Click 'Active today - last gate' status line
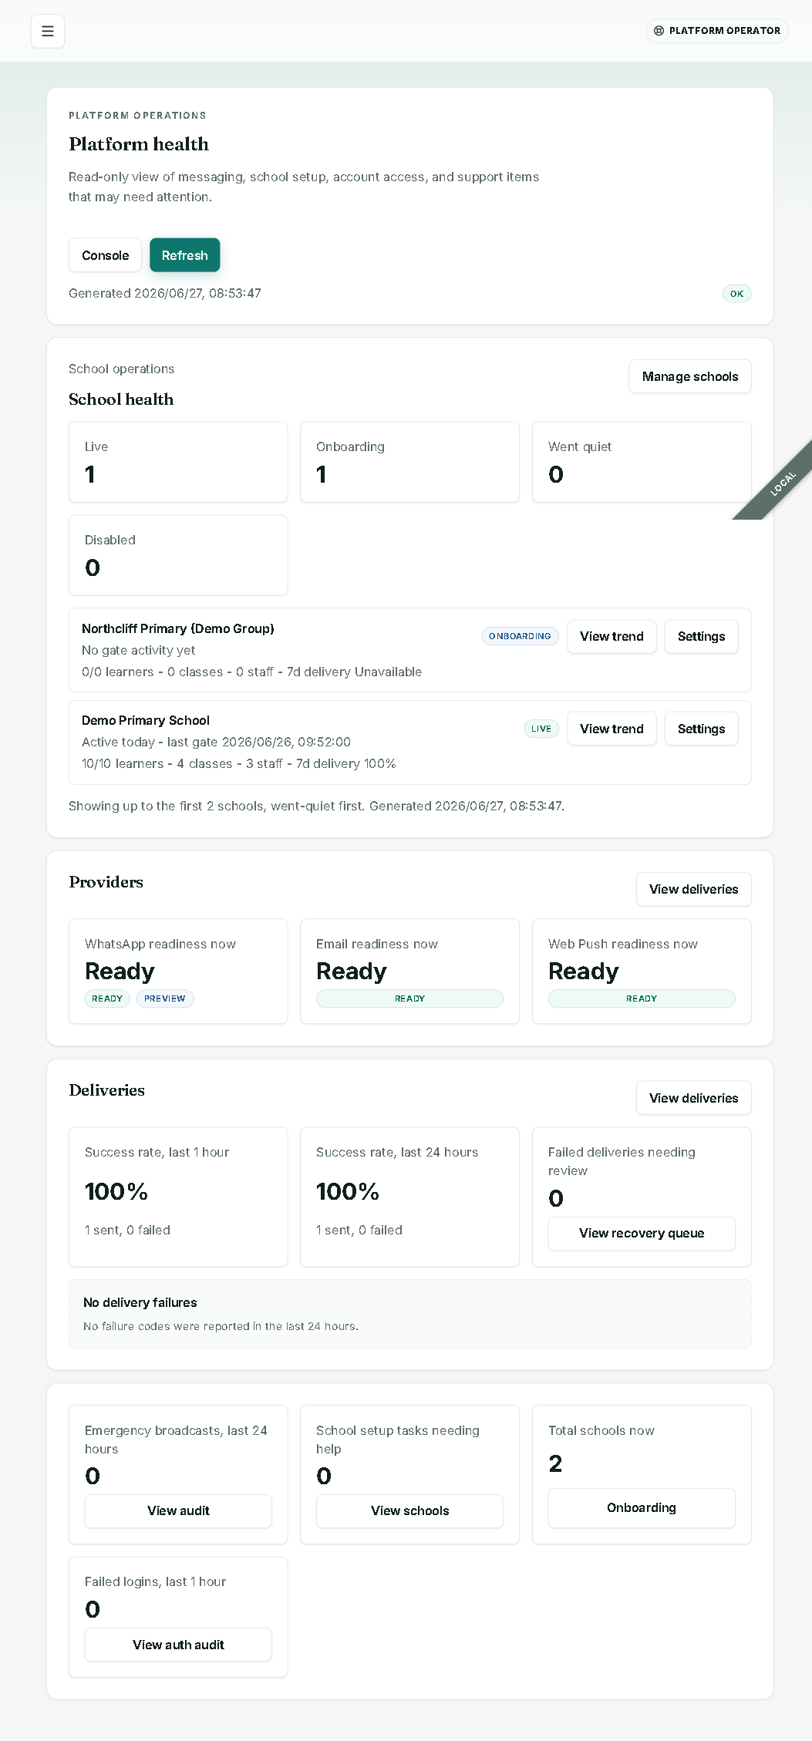Viewport: 812px width, 1741px height. pos(217,742)
